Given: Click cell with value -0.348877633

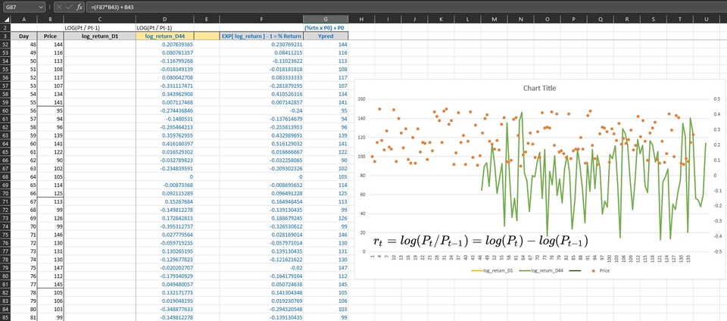Looking at the screenshot, I should pyautogui.click(x=164, y=309).
